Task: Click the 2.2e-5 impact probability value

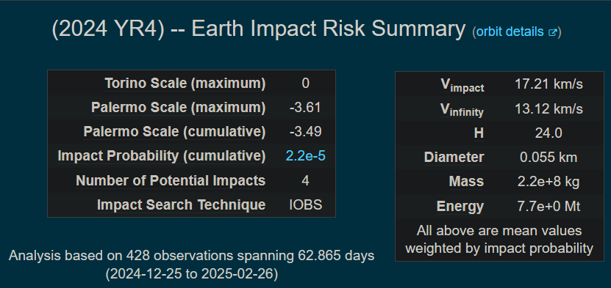Action: tap(306, 156)
